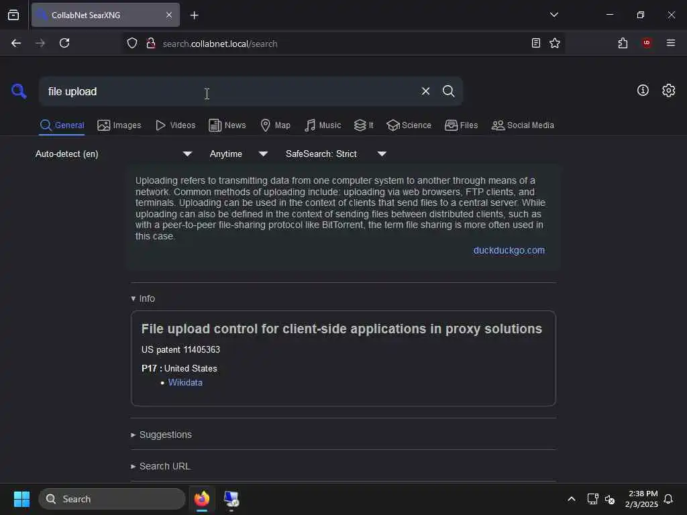The width and height of the screenshot is (687, 515).
Task: Bookmark this page with star icon
Action: [x=555, y=43]
